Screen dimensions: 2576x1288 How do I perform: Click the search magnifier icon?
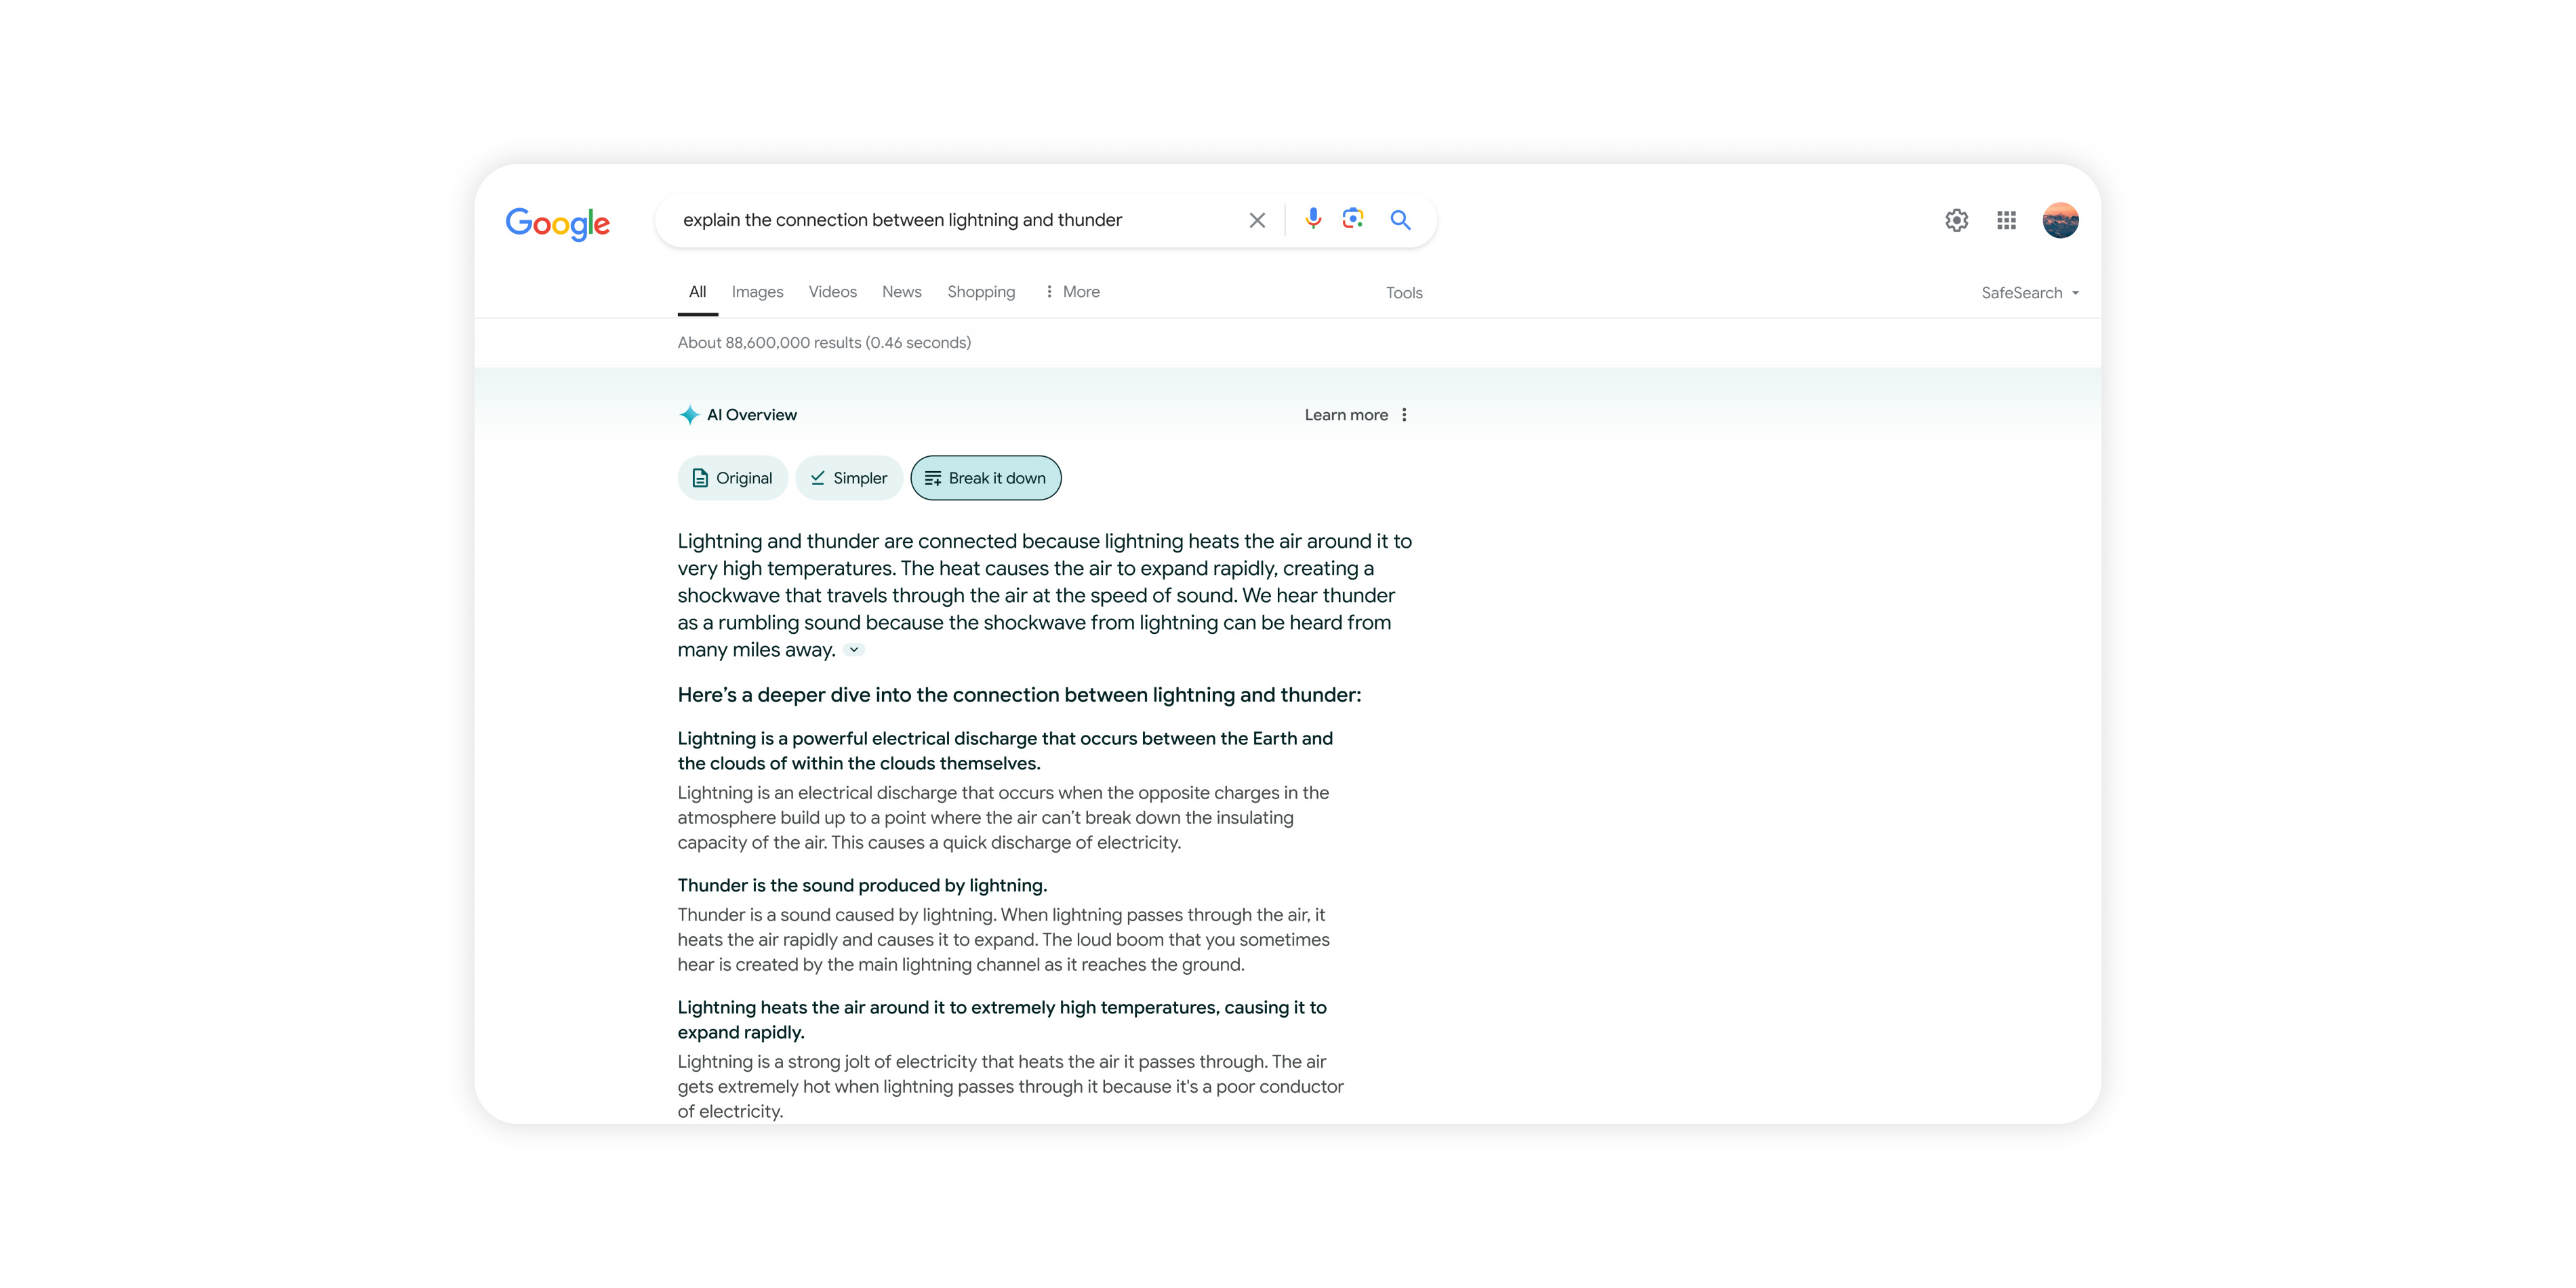1400,220
